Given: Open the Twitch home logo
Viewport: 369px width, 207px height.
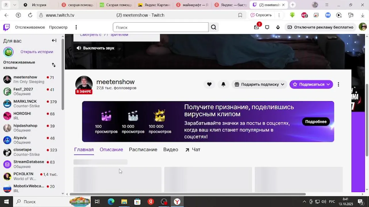Looking at the screenshot, I should pyautogui.click(x=6, y=27).
